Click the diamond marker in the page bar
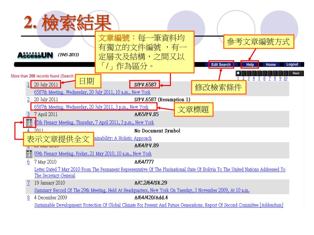 (x=238, y=73)
